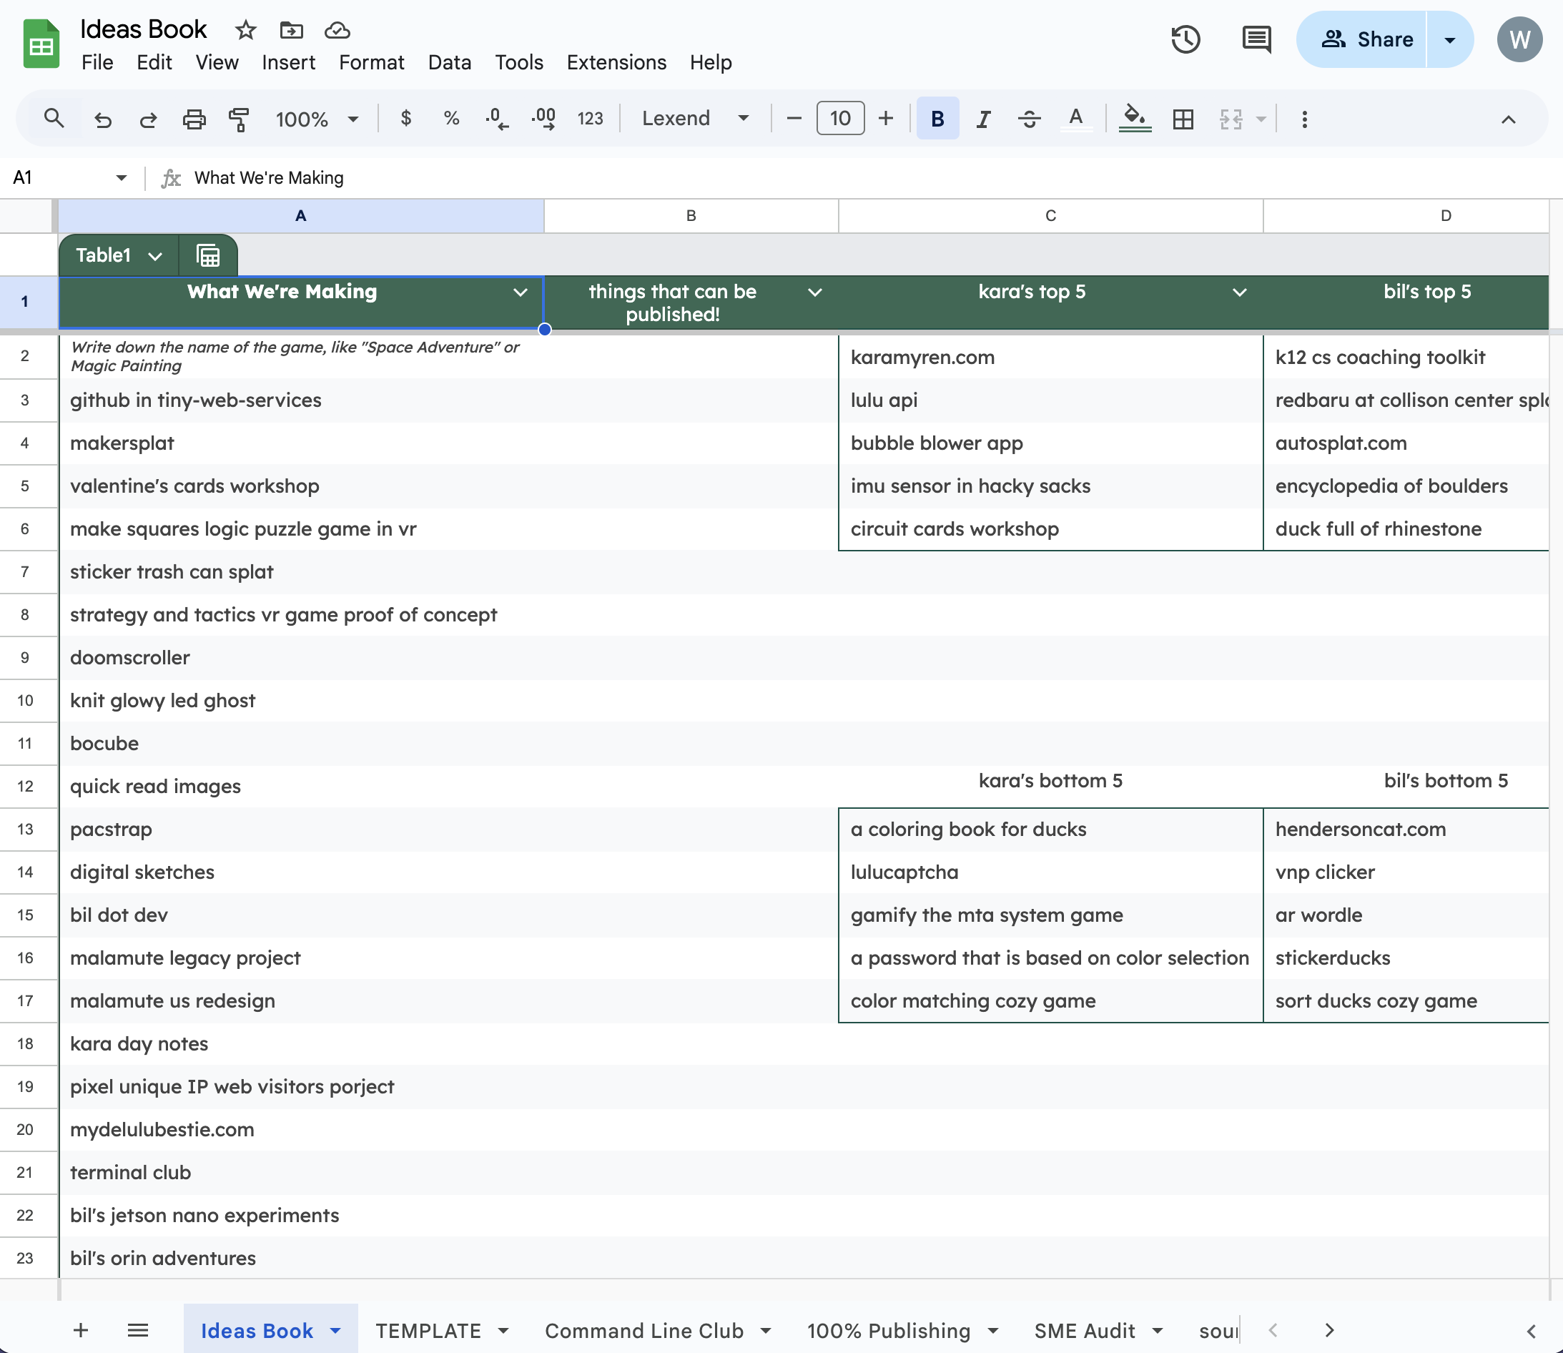Open the comments panel icon

pos(1255,39)
